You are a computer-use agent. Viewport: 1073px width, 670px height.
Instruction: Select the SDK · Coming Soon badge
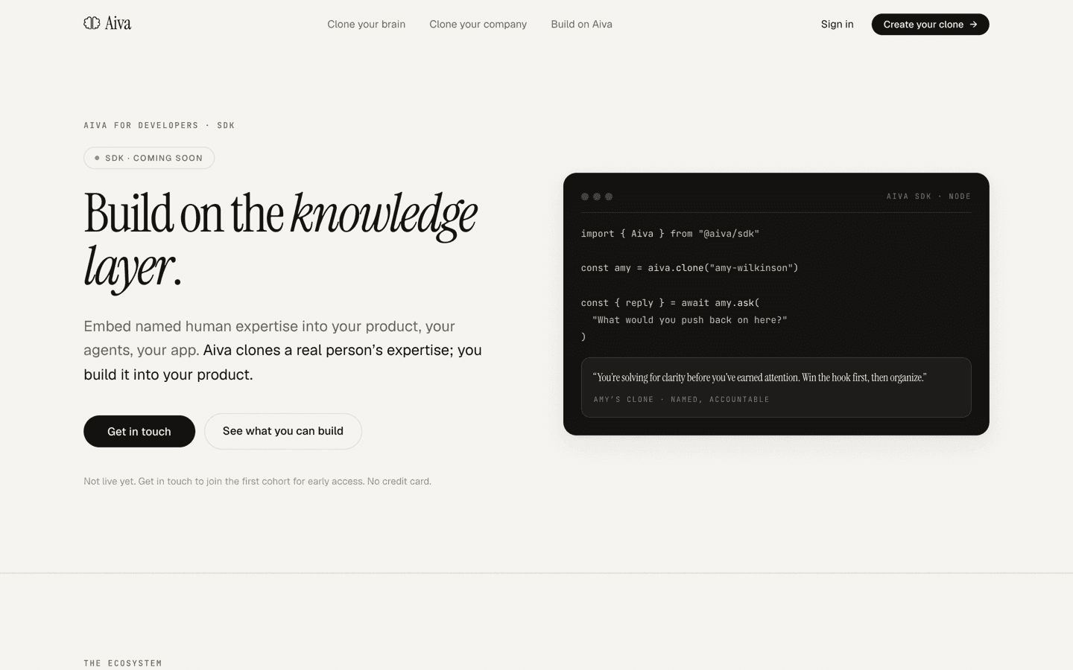[149, 158]
